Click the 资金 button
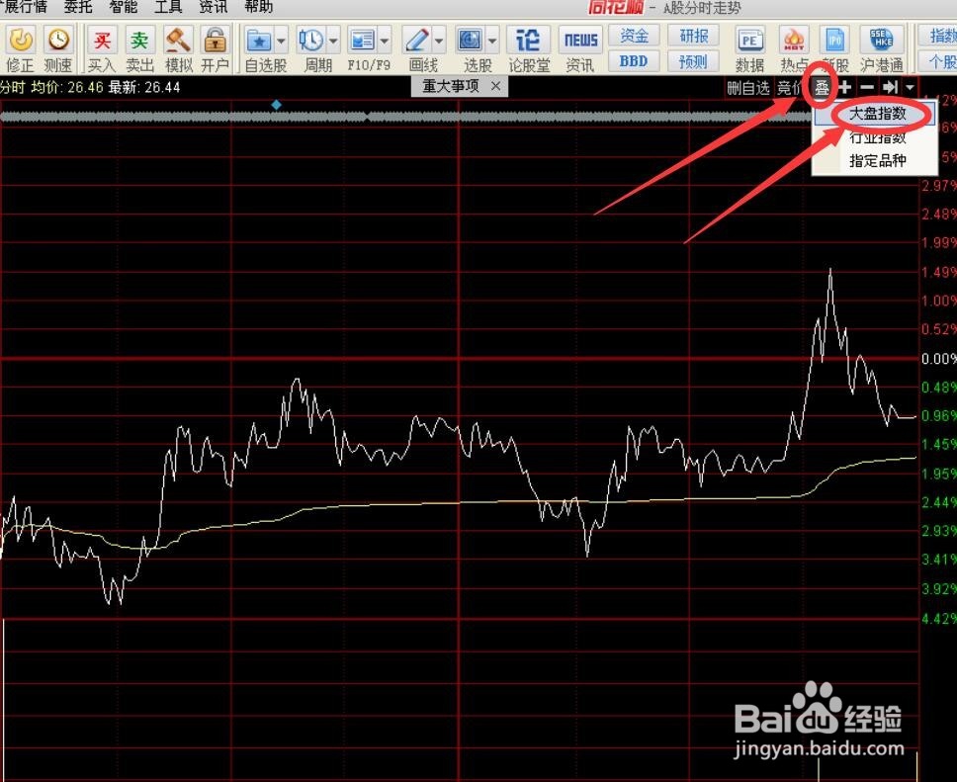The image size is (957, 782). coord(634,36)
